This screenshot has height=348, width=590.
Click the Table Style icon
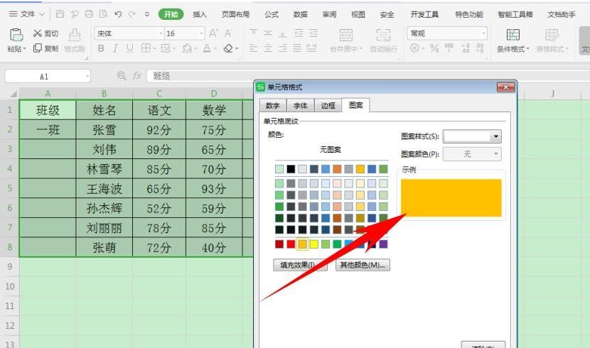552,35
